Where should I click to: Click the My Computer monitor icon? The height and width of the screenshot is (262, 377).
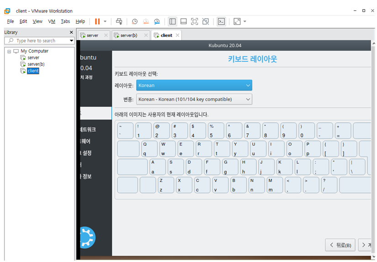(x=16, y=51)
